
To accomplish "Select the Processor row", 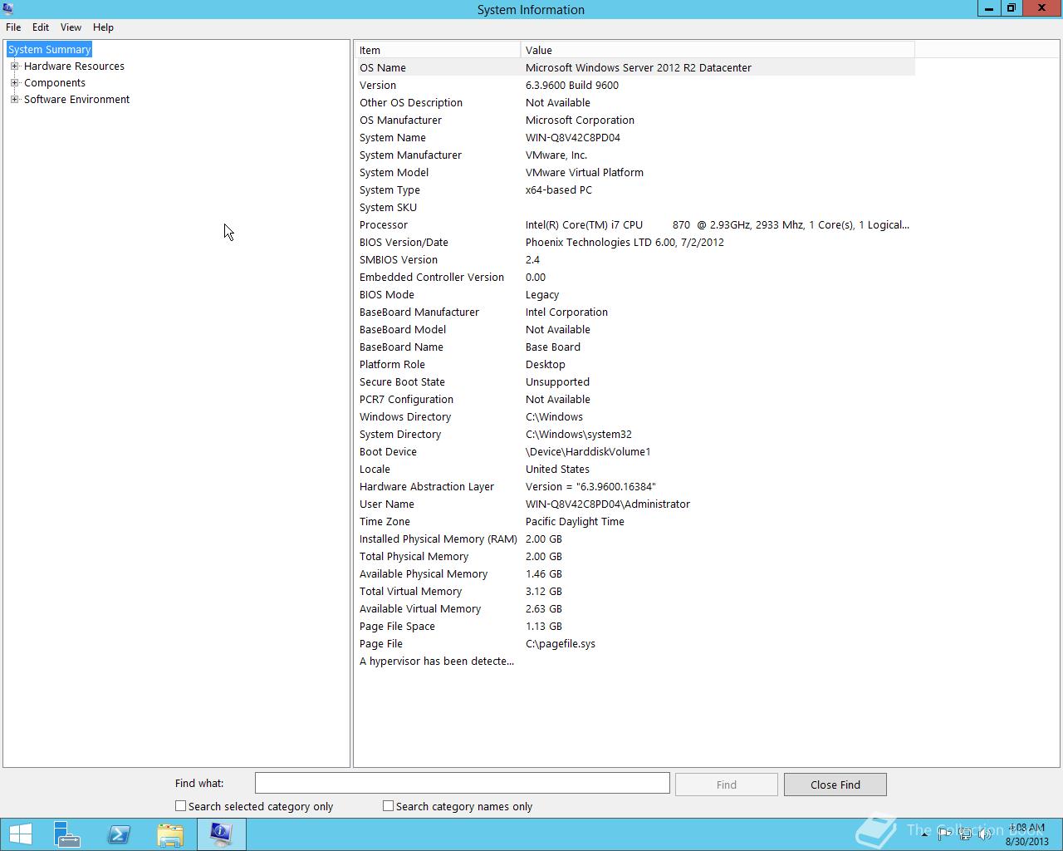I will [635, 224].
